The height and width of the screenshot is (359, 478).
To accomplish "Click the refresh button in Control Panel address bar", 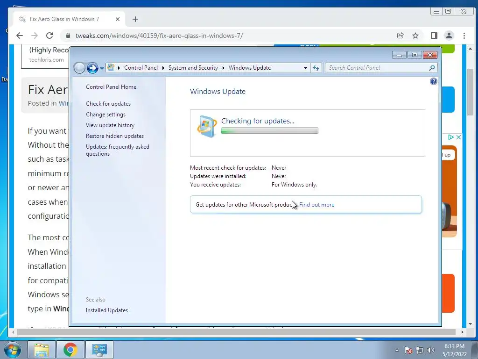I will (316, 68).
